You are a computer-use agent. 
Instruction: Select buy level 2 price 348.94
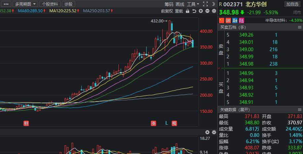246,80
